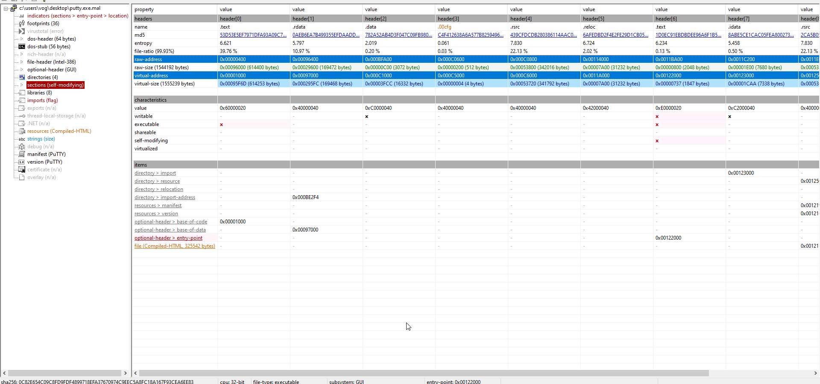This screenshot has height=384, width=820.
Task: Click the putty.exe.mal root file icon
Action: click(x=14, y=8)
